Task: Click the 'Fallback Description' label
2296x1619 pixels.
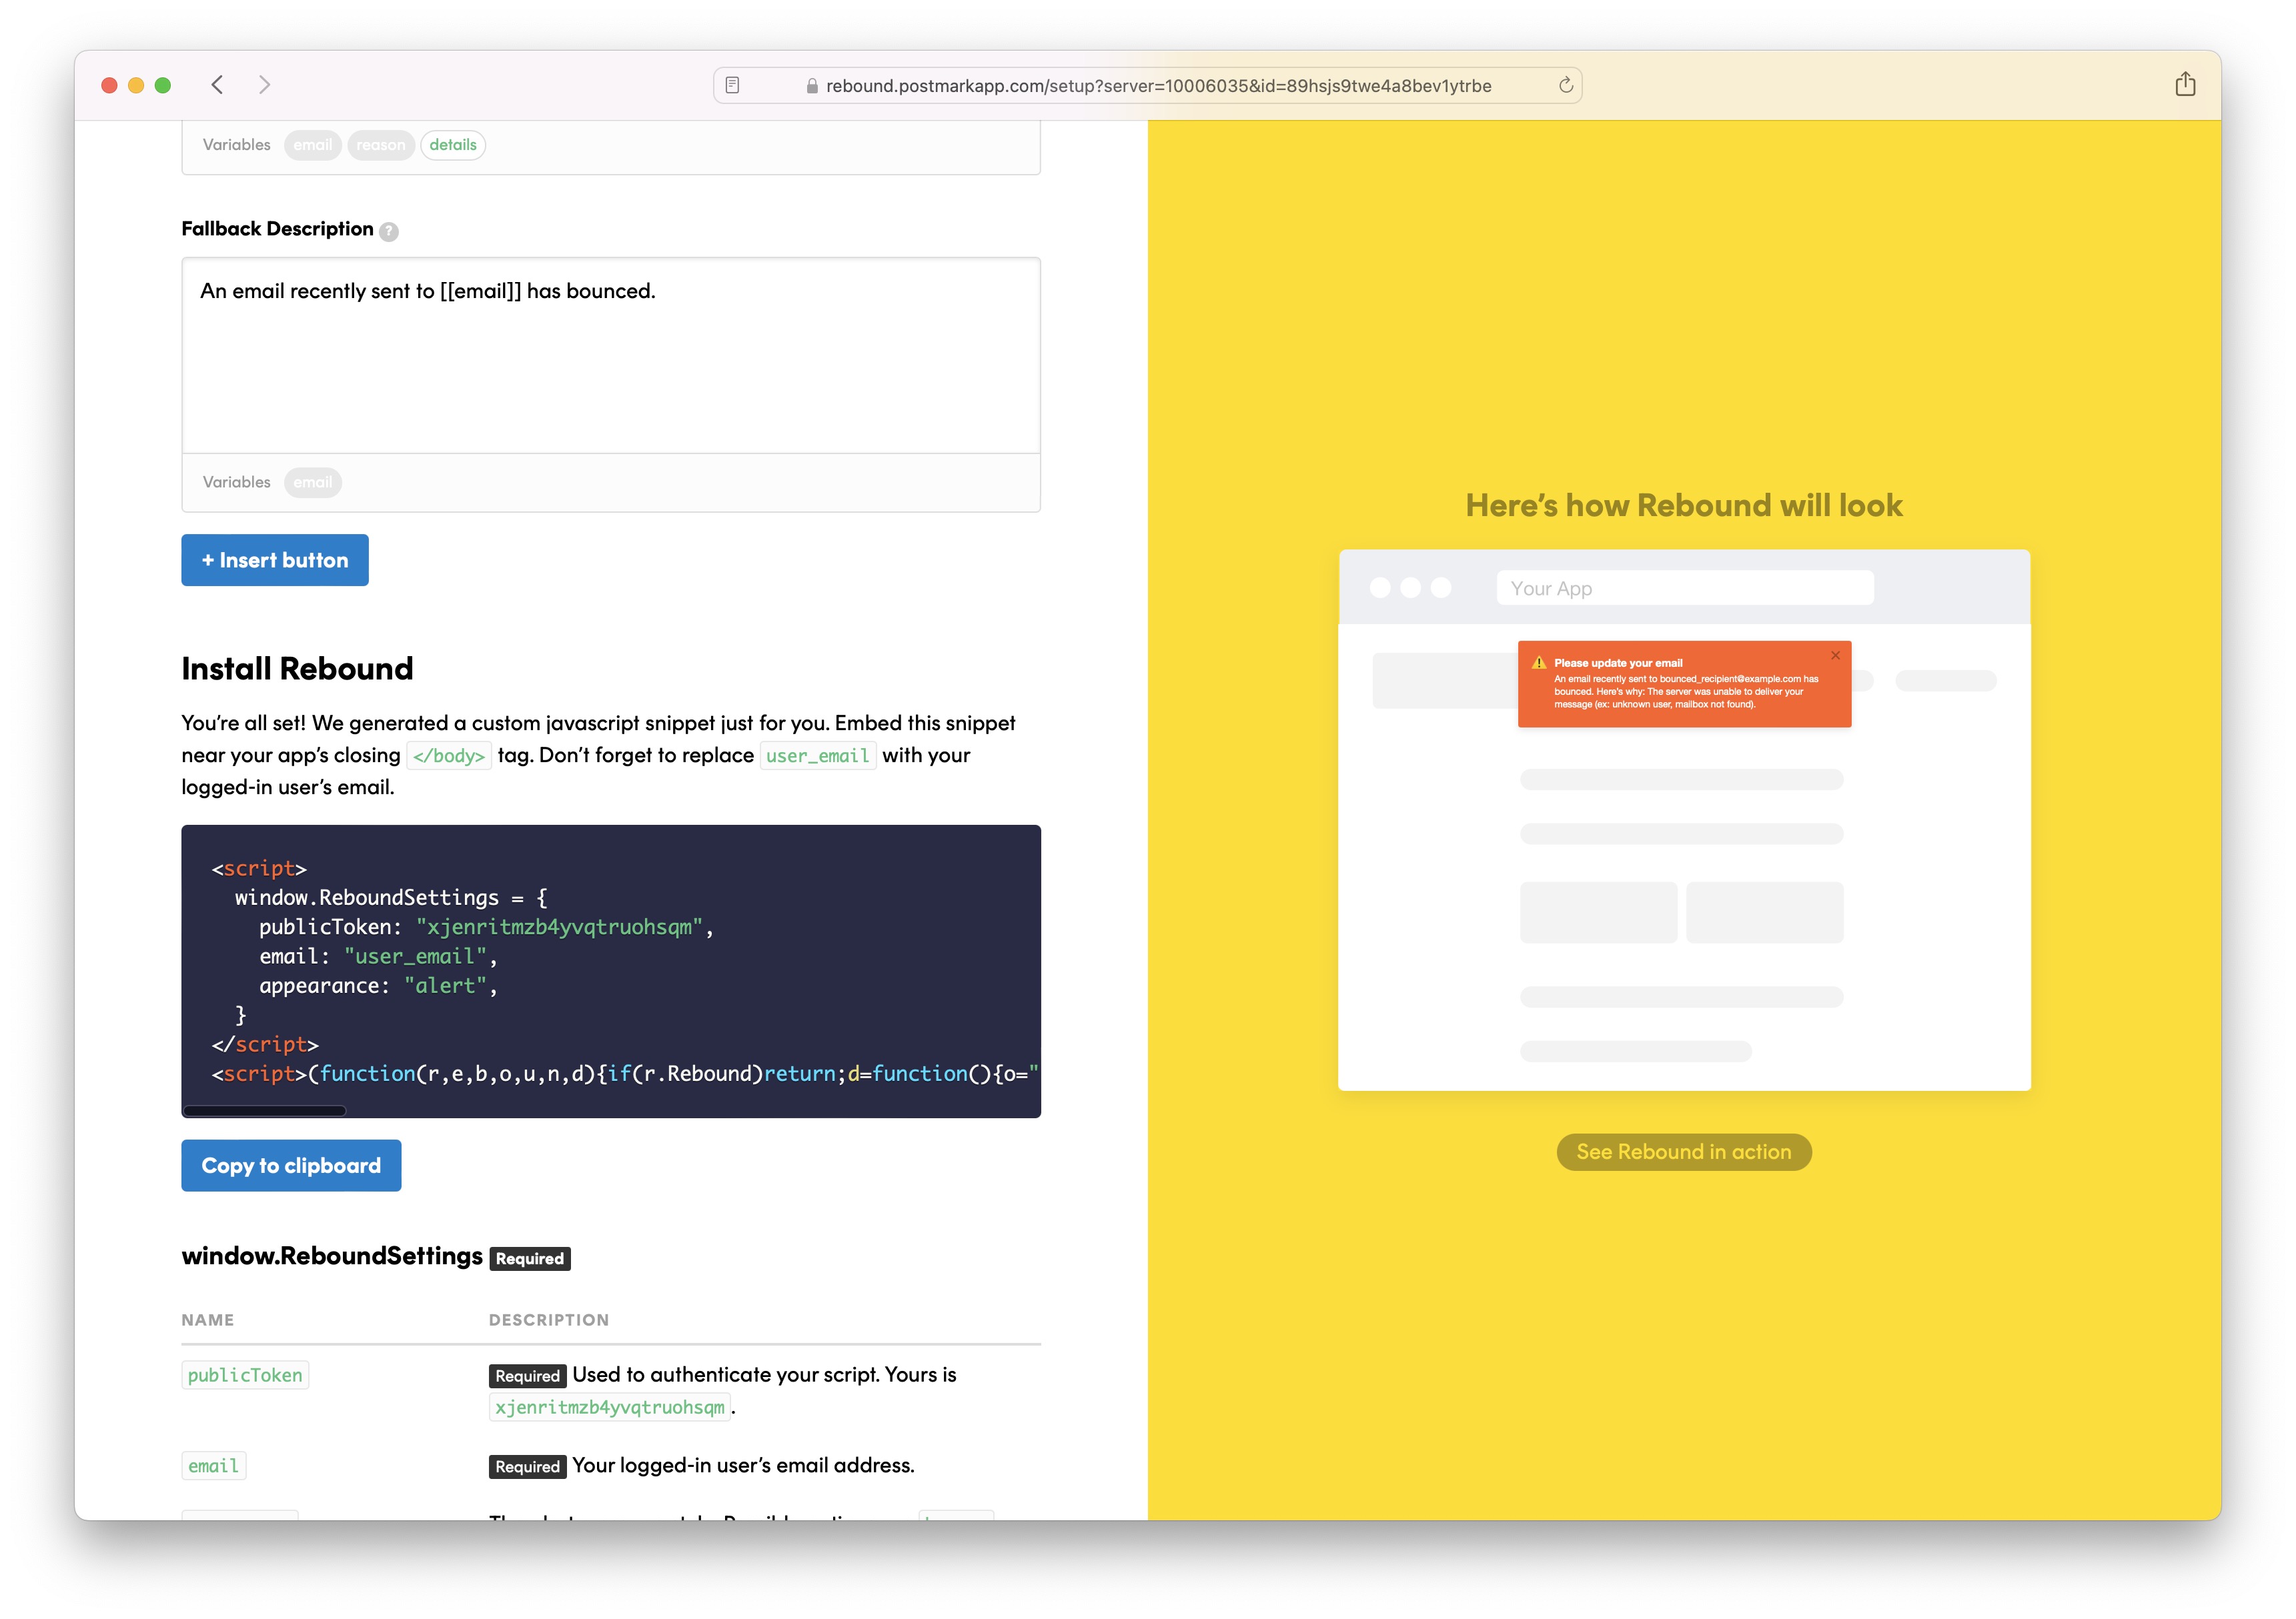Action: click(277, 229)
